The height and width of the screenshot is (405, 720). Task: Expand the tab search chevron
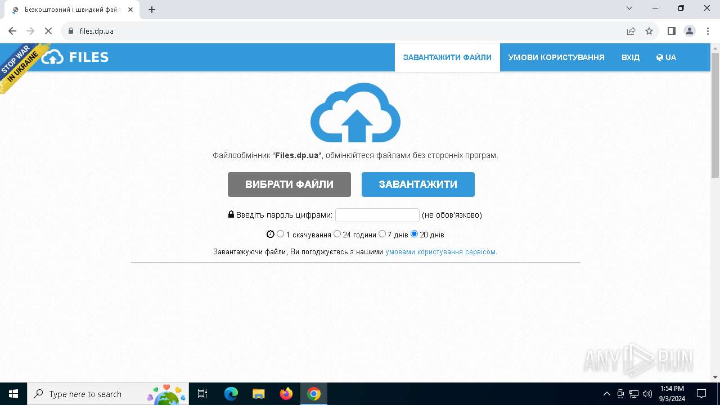click(629, 8)
